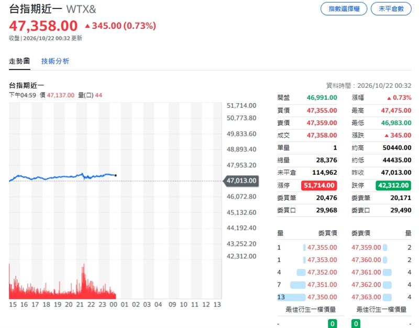Click the 委賣筆 value 20,171
Screen dimensions: 419x328
click(401, 198)
